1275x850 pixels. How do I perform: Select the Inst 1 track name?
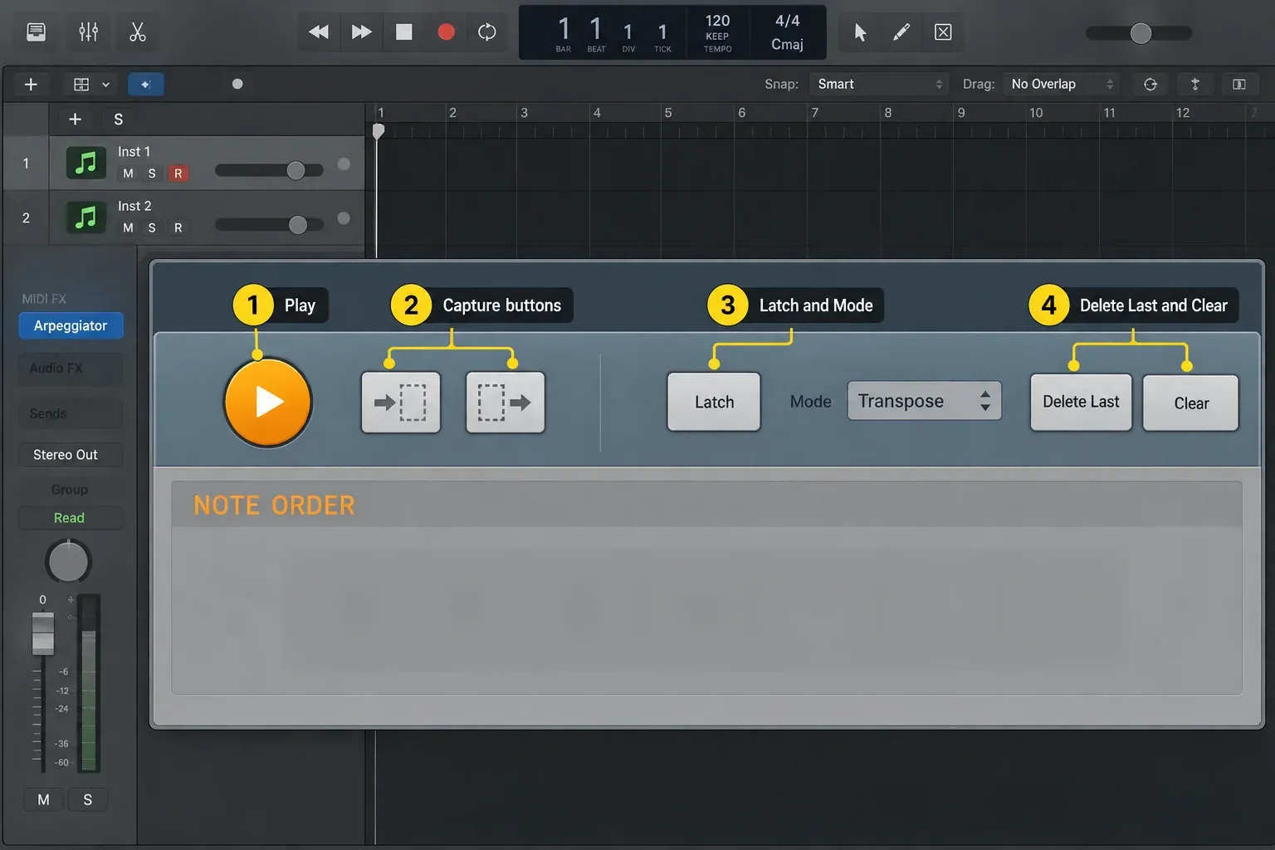134,152
